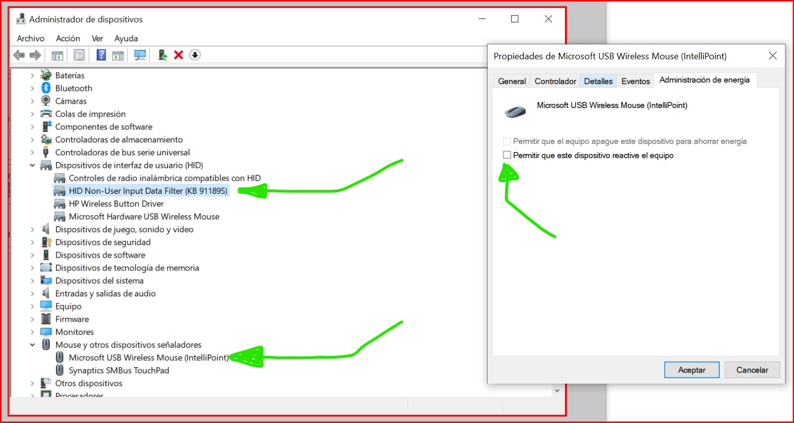Open the Archivo menu
794x423 pixels.
point(30,38)
